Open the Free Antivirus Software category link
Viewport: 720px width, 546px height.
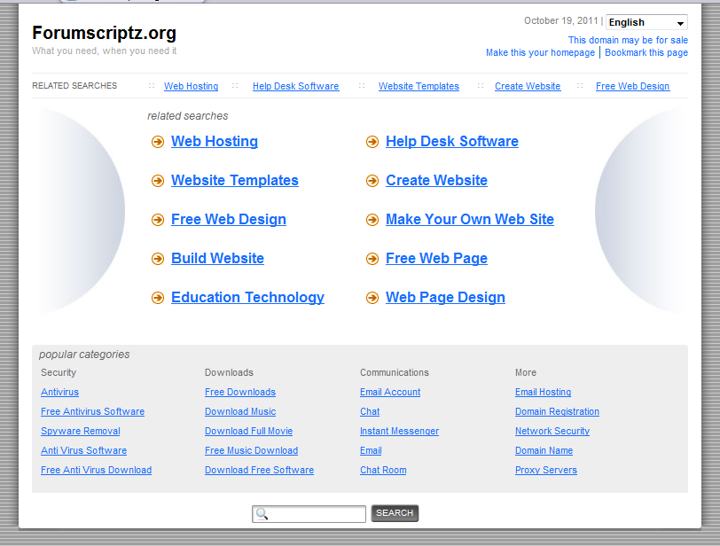click(x=92, y=412)
